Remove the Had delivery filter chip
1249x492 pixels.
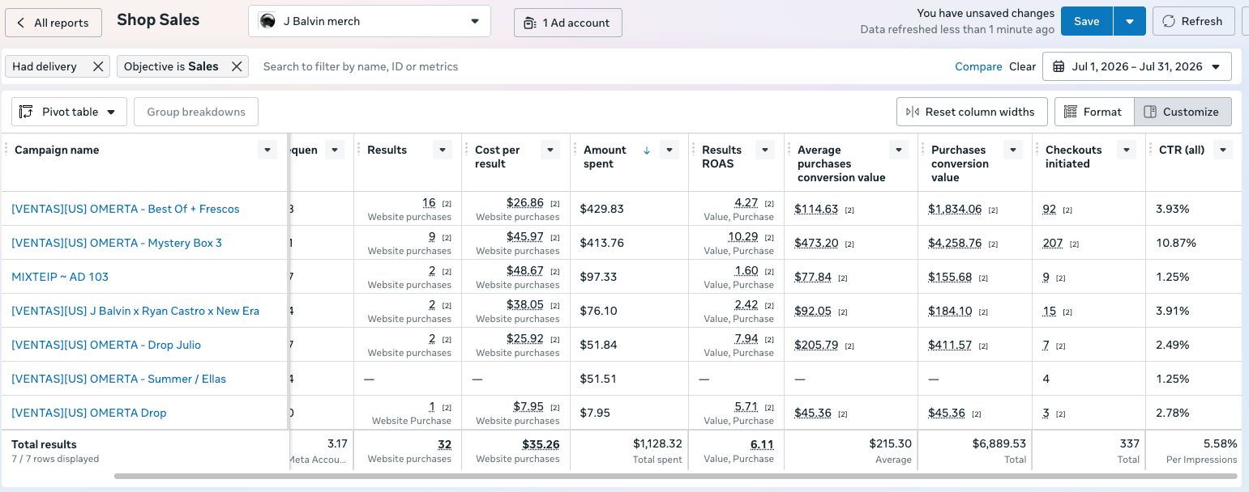[98, 66]
